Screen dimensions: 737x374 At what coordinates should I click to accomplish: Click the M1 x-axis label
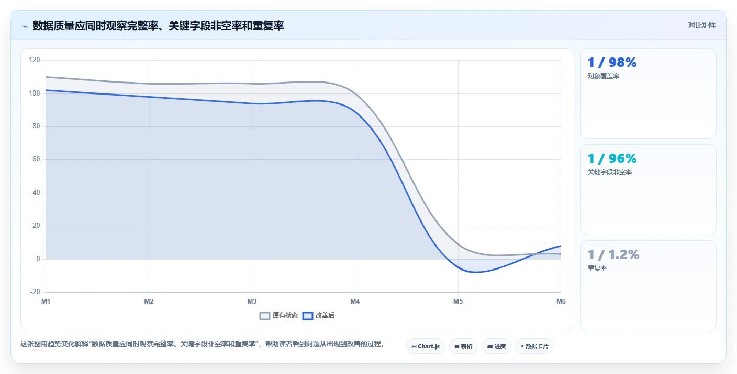point(46,301)
